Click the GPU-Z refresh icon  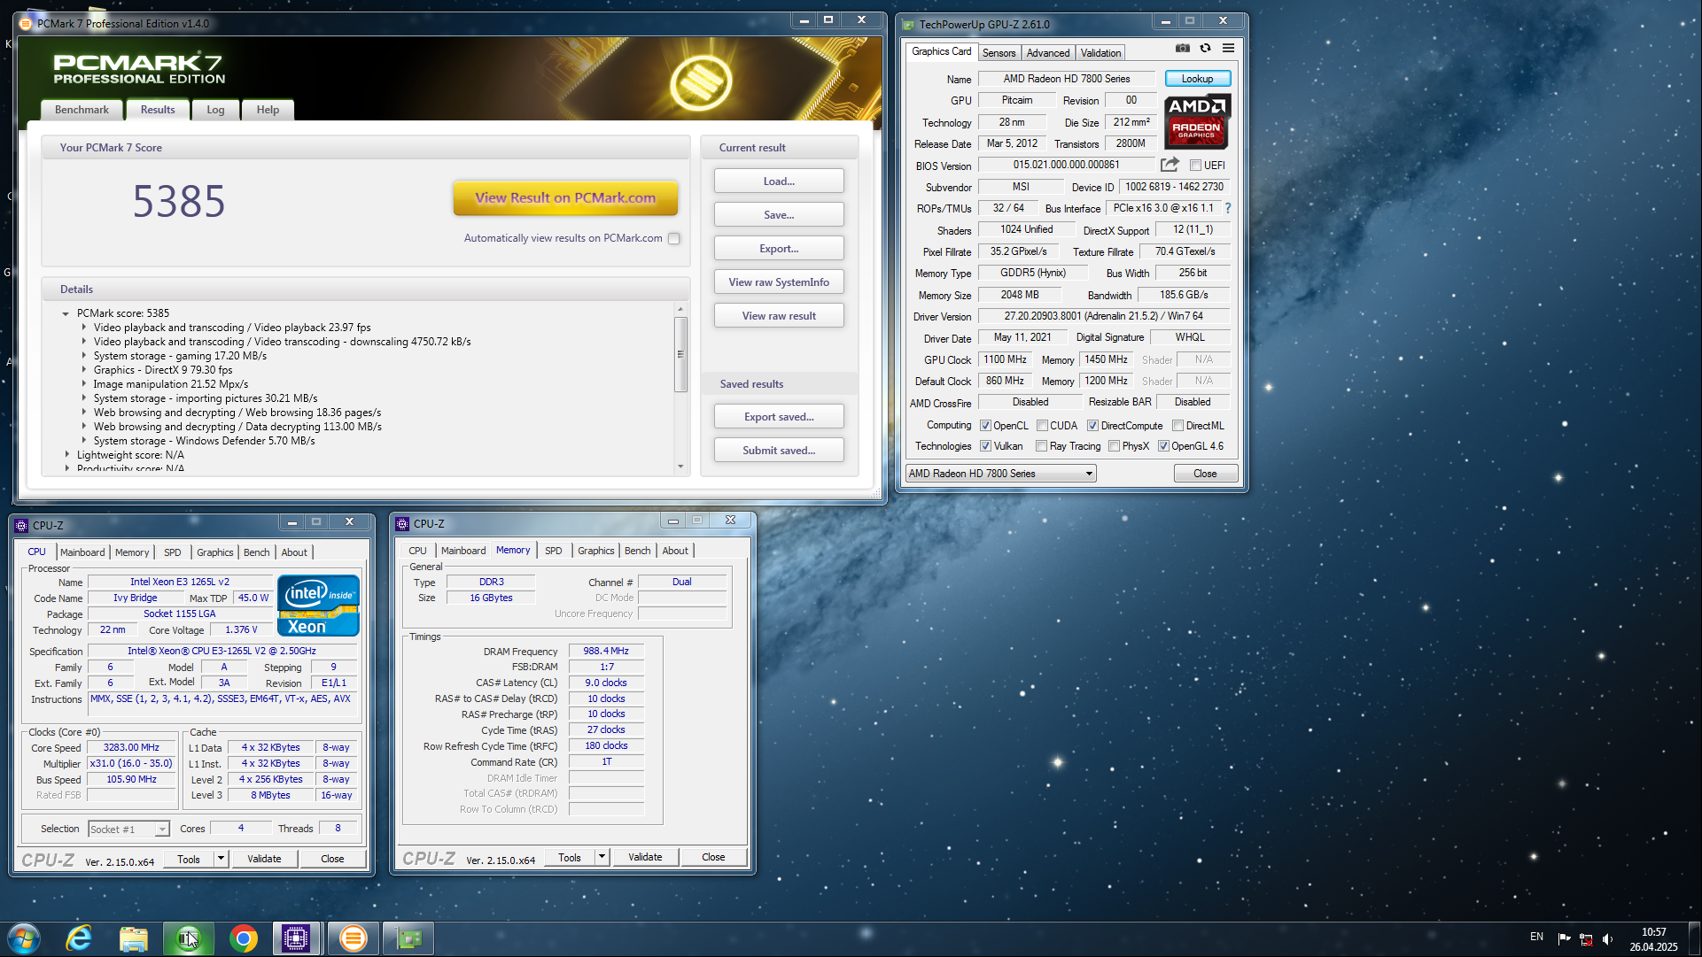click(1205, 48)
